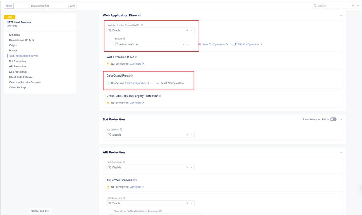Collapse the Web Application Firewall section
Screen dimensions: 362x215
pyautogui.click(x=341, y=16)
